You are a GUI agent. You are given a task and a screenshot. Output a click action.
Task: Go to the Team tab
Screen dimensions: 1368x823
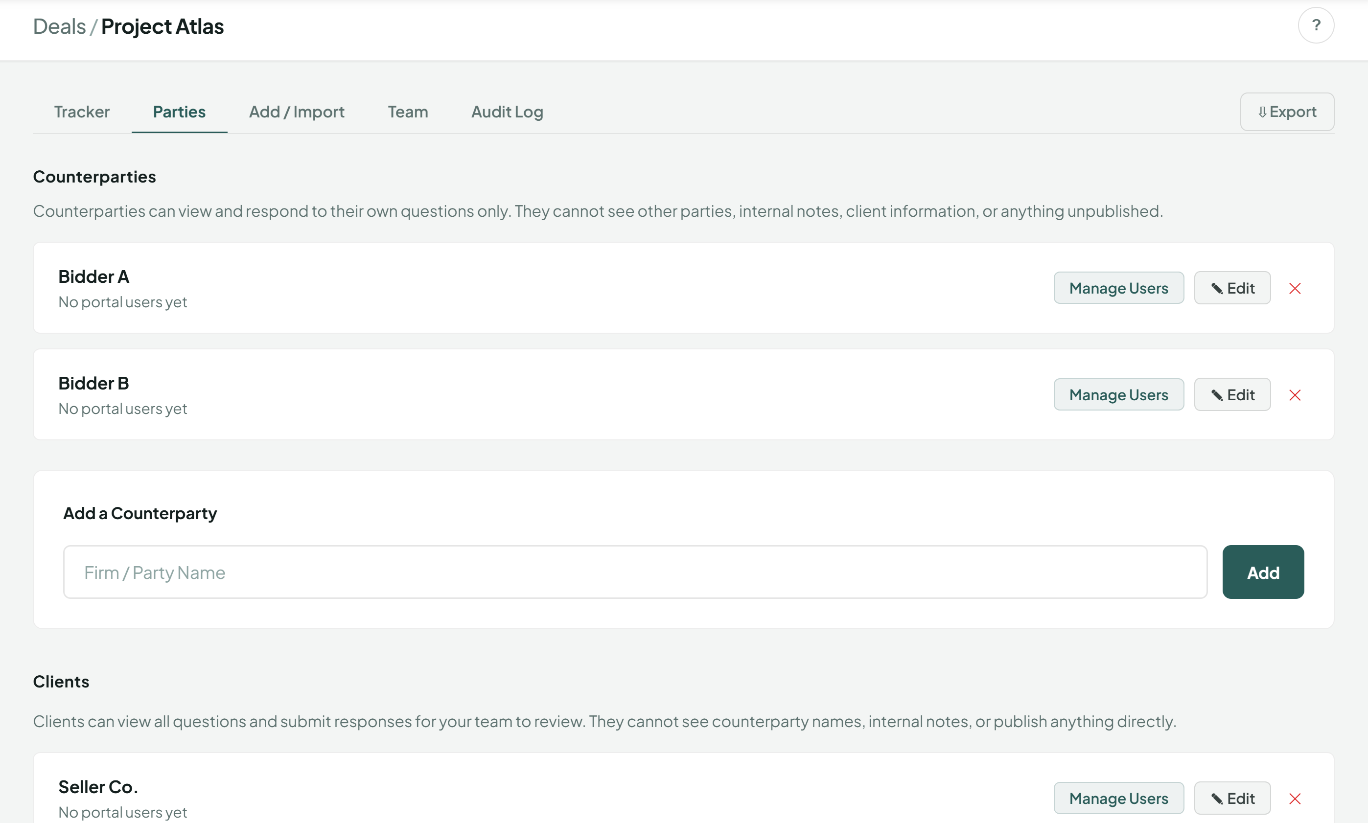point(408,112)
